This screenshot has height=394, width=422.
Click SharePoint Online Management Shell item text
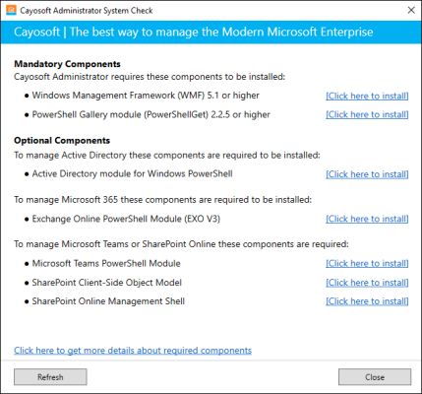coord(108,301)
